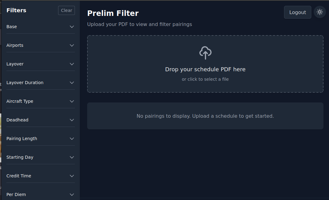This screenshot has width=329, height=200.
Task: Open the Credit Time chevron
Action: [72, 176]
